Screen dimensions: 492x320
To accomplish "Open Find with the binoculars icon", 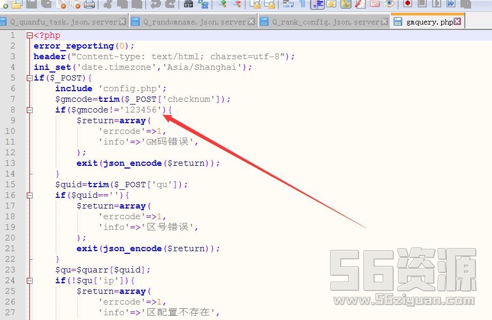I will pos(188,4).
